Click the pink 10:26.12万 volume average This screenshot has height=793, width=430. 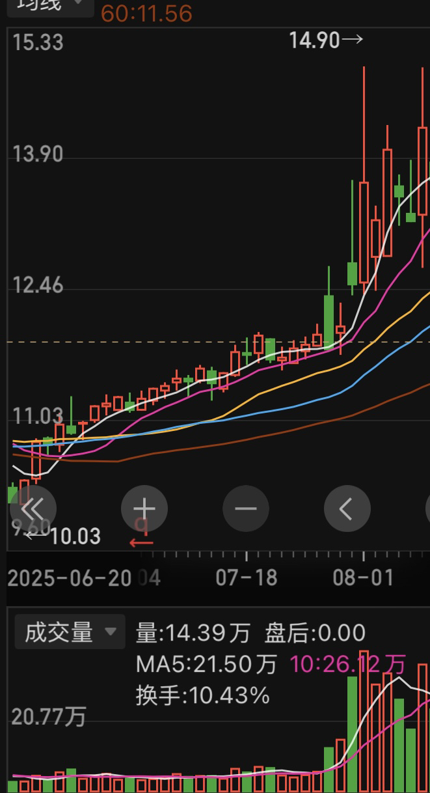coord(348,664)
